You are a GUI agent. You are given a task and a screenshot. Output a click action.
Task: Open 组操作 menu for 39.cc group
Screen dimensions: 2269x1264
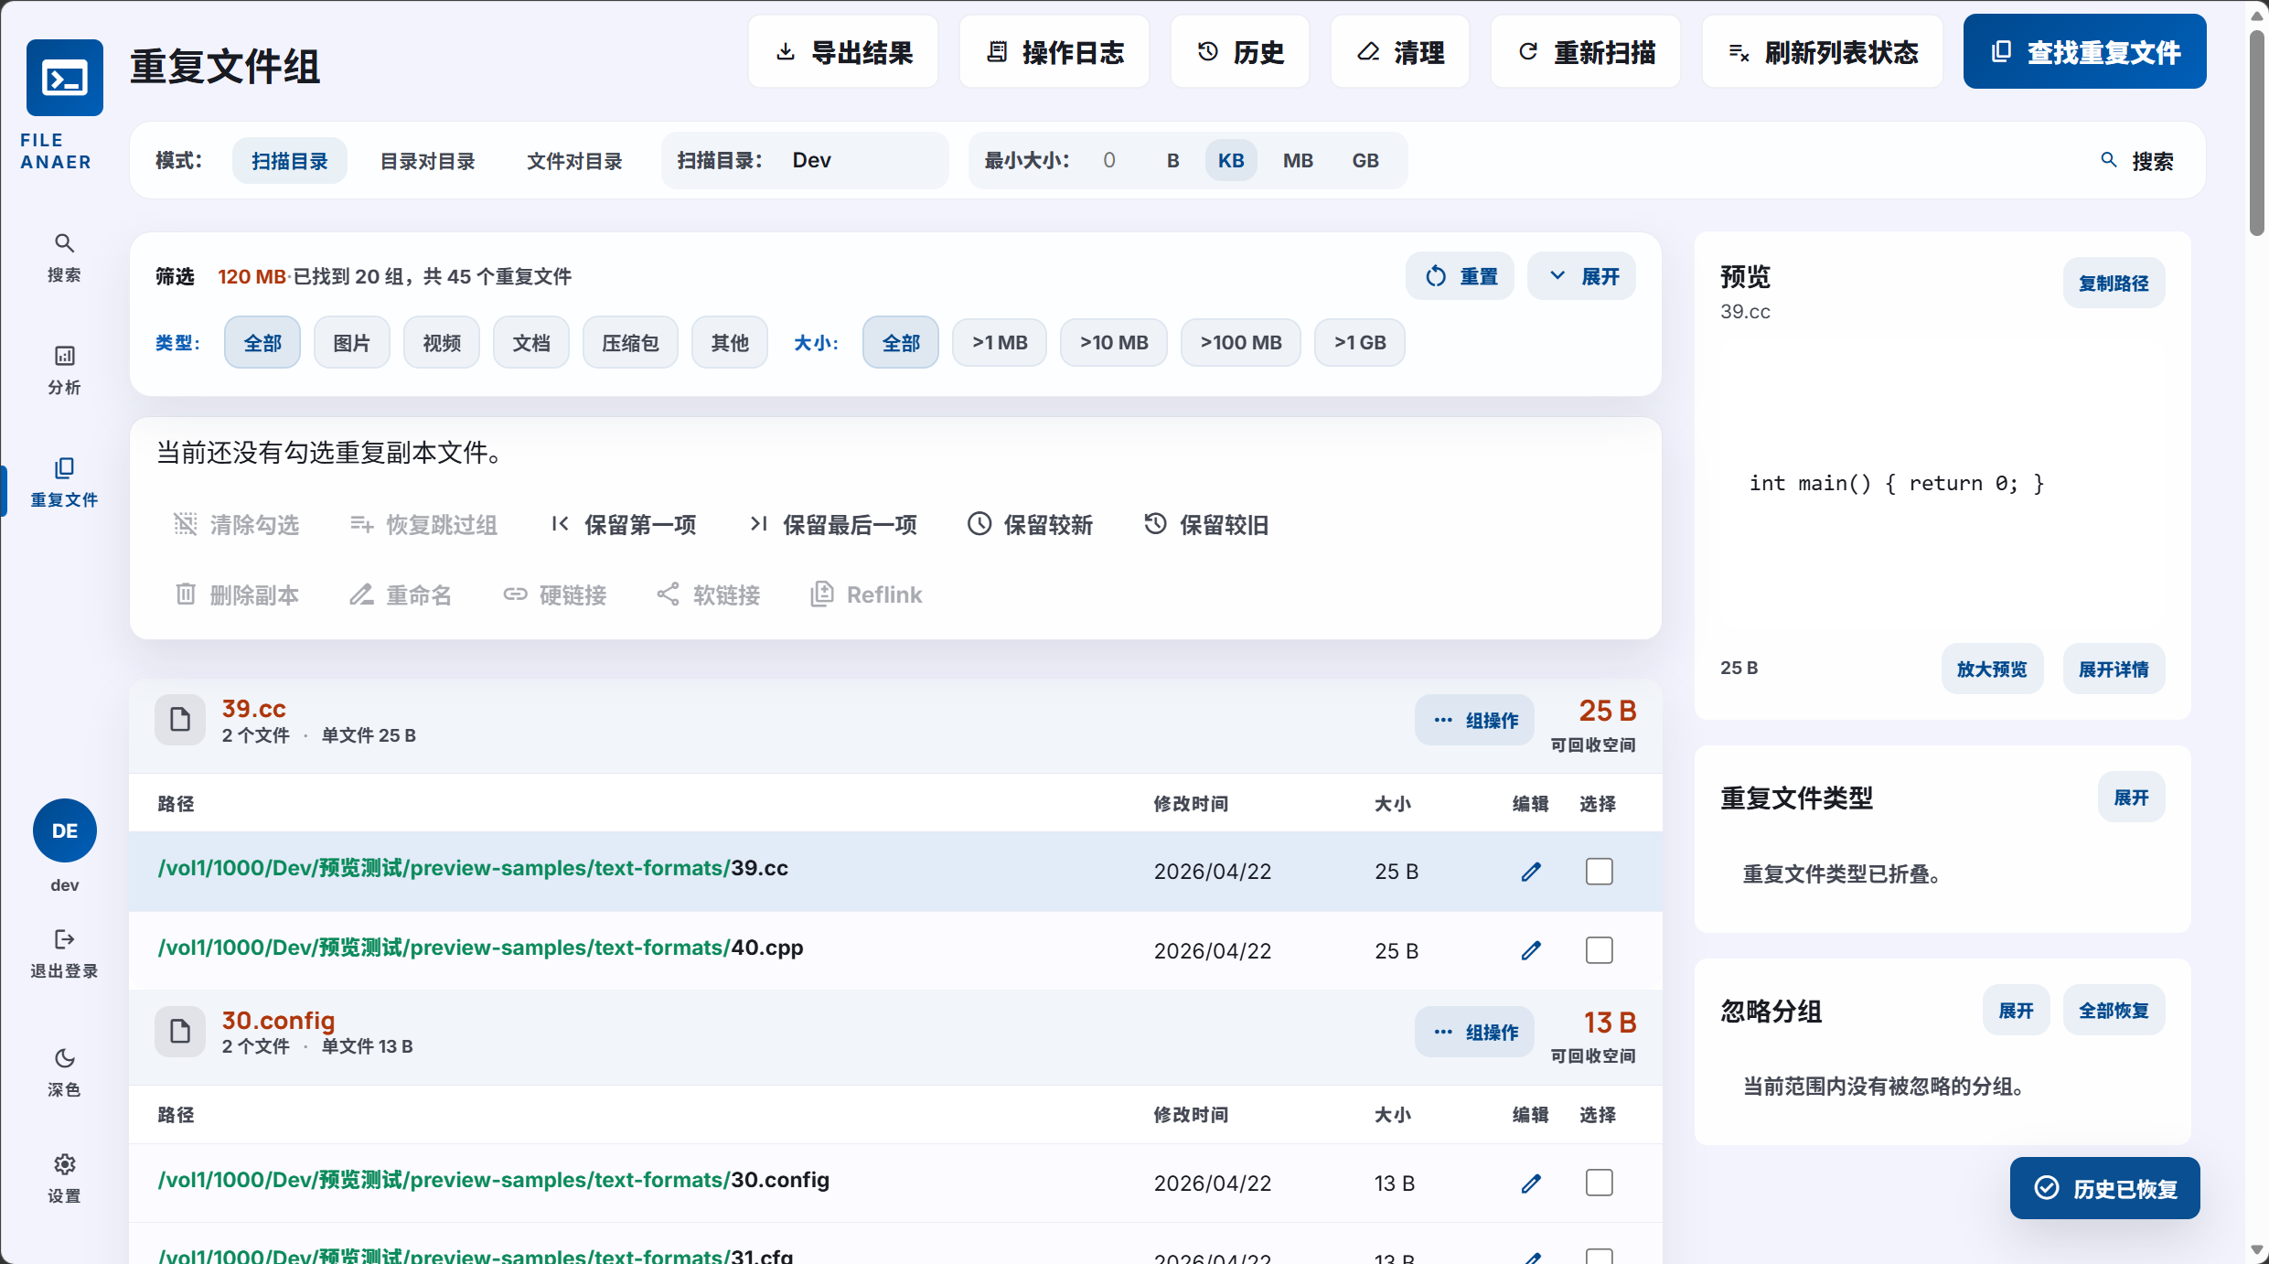click(x=1475, y=721)
